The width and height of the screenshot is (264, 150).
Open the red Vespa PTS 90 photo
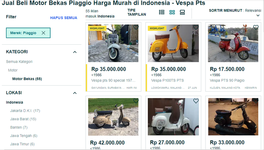click(233, 43)
